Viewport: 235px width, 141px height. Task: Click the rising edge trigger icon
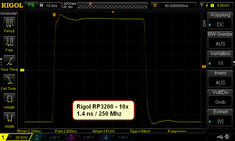[x=207, y=6]
